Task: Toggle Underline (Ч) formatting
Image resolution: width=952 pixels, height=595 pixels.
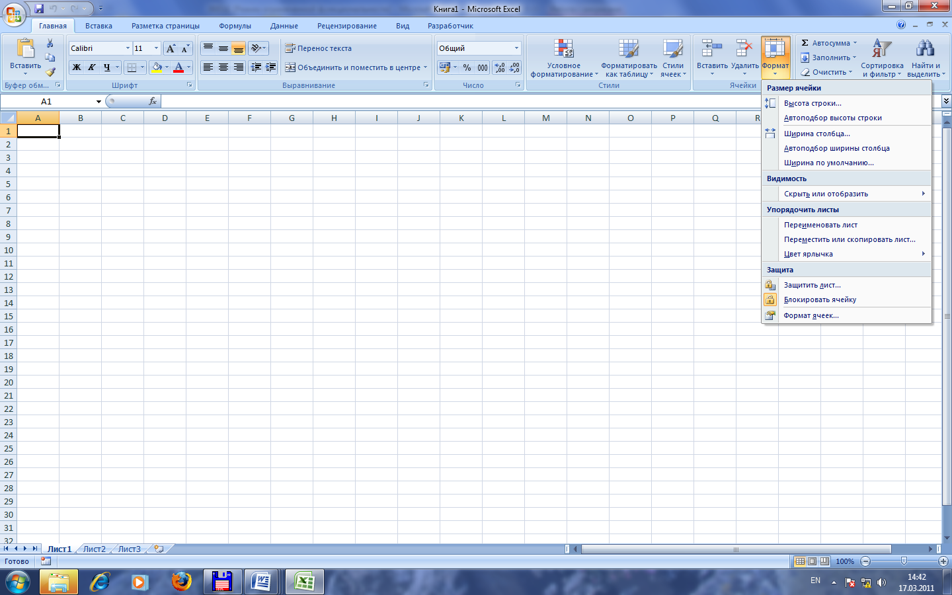Action: [106, 67]
